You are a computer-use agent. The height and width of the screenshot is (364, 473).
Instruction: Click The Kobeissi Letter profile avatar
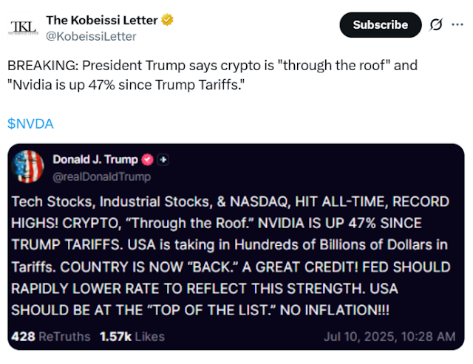[x=23, y=27]
